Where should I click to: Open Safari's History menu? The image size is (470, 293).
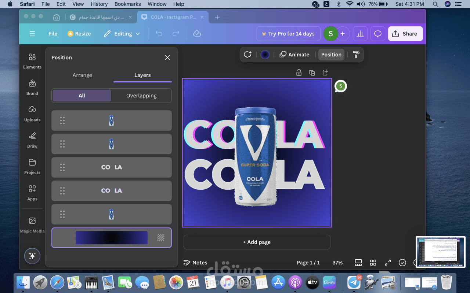99,4
